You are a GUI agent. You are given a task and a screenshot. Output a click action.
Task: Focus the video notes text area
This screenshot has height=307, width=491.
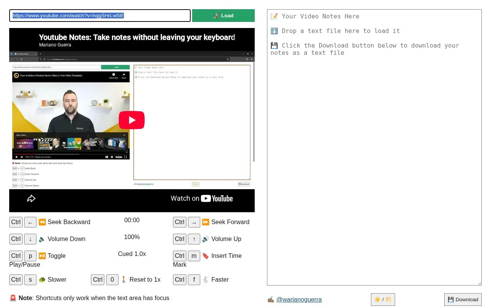pyautogui.click(x=374, y=147)
